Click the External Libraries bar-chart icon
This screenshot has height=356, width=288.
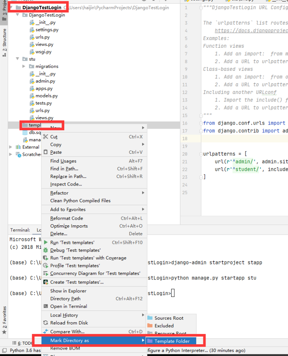coord(19,147)
